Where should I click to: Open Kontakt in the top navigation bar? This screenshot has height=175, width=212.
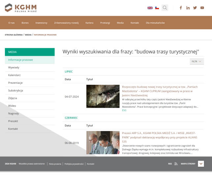pyautogui.click(x=135, y=23)
